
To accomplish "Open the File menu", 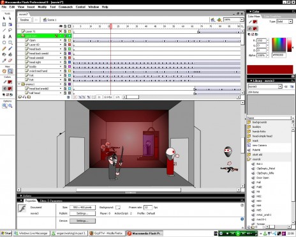I will click(4, 7).
